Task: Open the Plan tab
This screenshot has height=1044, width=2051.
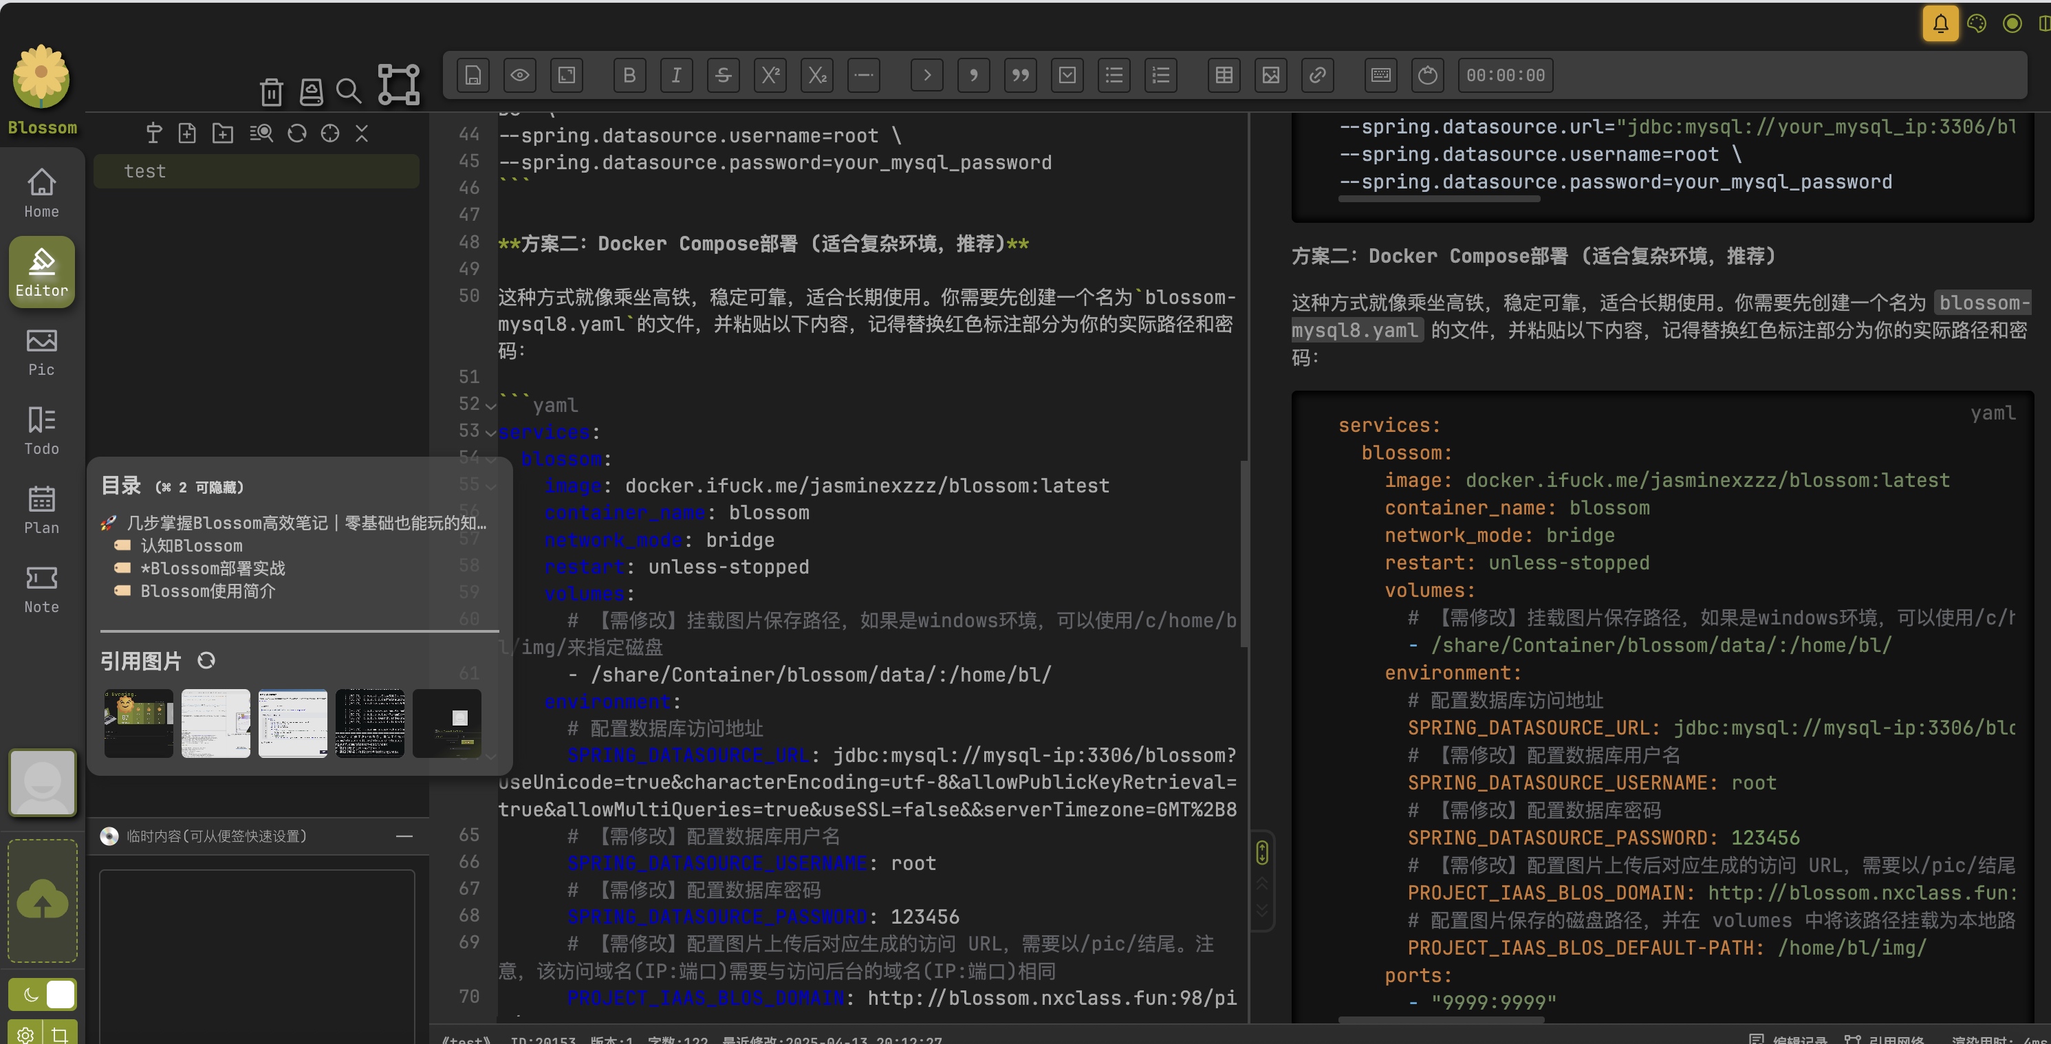Action: pyautogui.click(x=41, y=509)
